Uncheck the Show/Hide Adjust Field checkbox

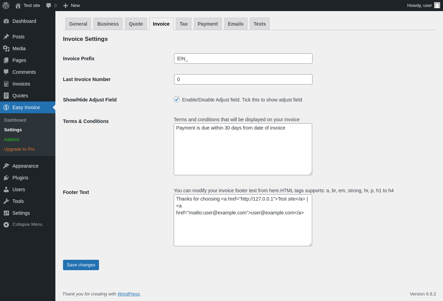pyautogui.click(x=177, y=99)
